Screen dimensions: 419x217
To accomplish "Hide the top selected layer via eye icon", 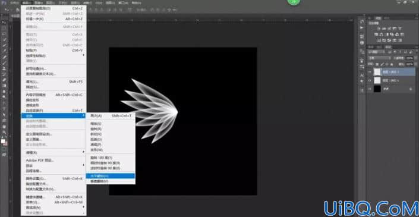I will (x=370, y=72).
